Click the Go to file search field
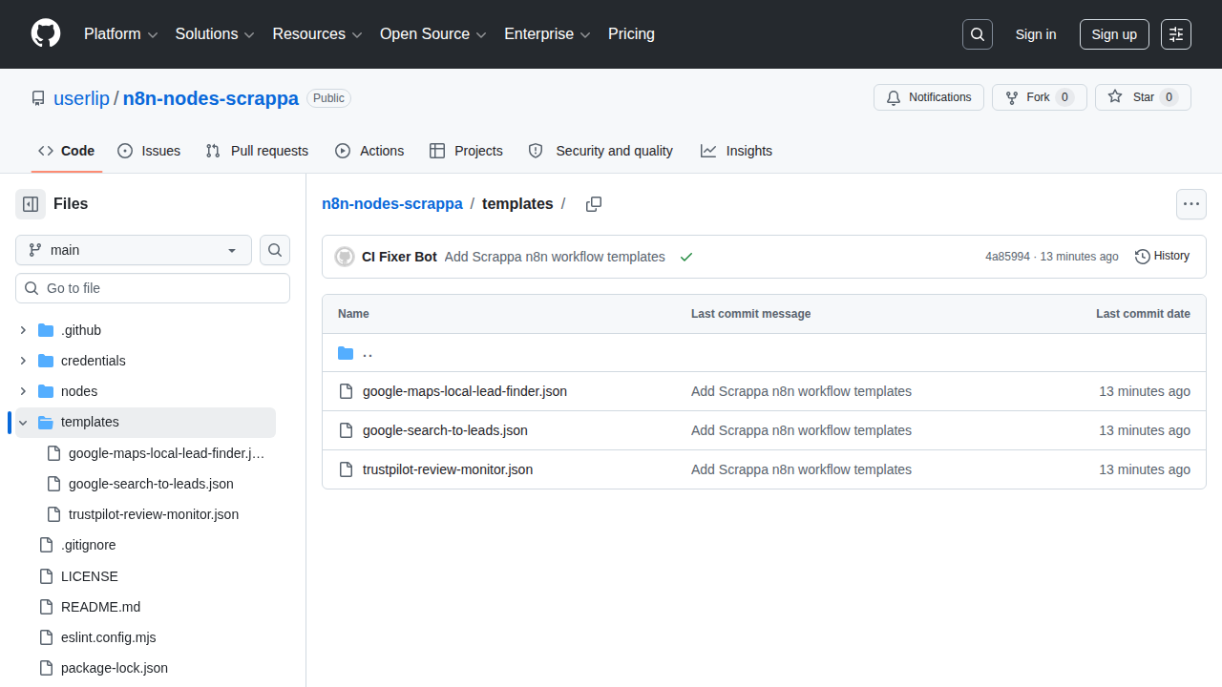This screenshot has height=687, width=1222. coord(153,287)
